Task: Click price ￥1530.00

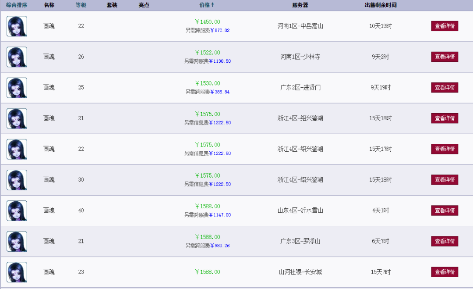Action: tap(208, 83)
